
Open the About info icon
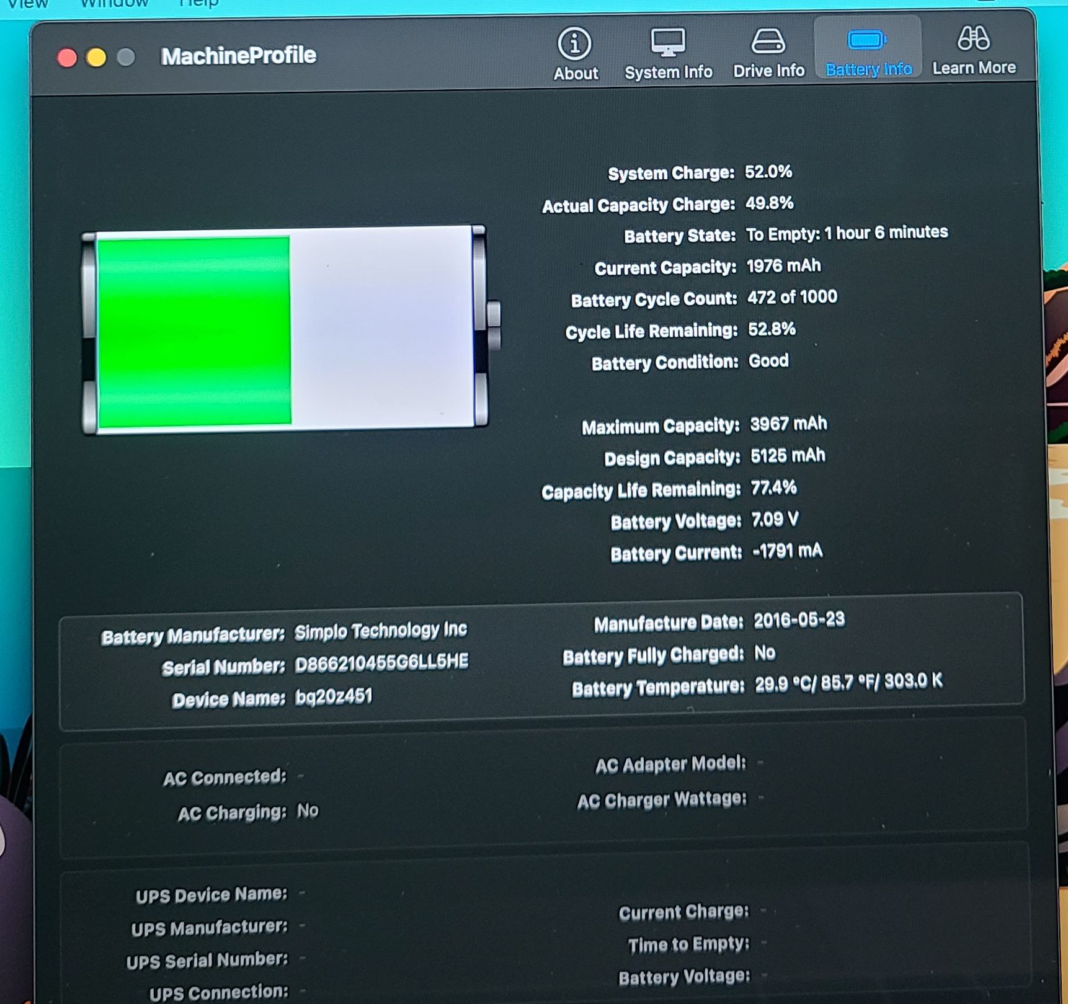click(x=575, y=43)
